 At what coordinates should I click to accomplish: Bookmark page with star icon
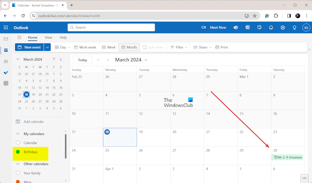[x=255, y=16]
